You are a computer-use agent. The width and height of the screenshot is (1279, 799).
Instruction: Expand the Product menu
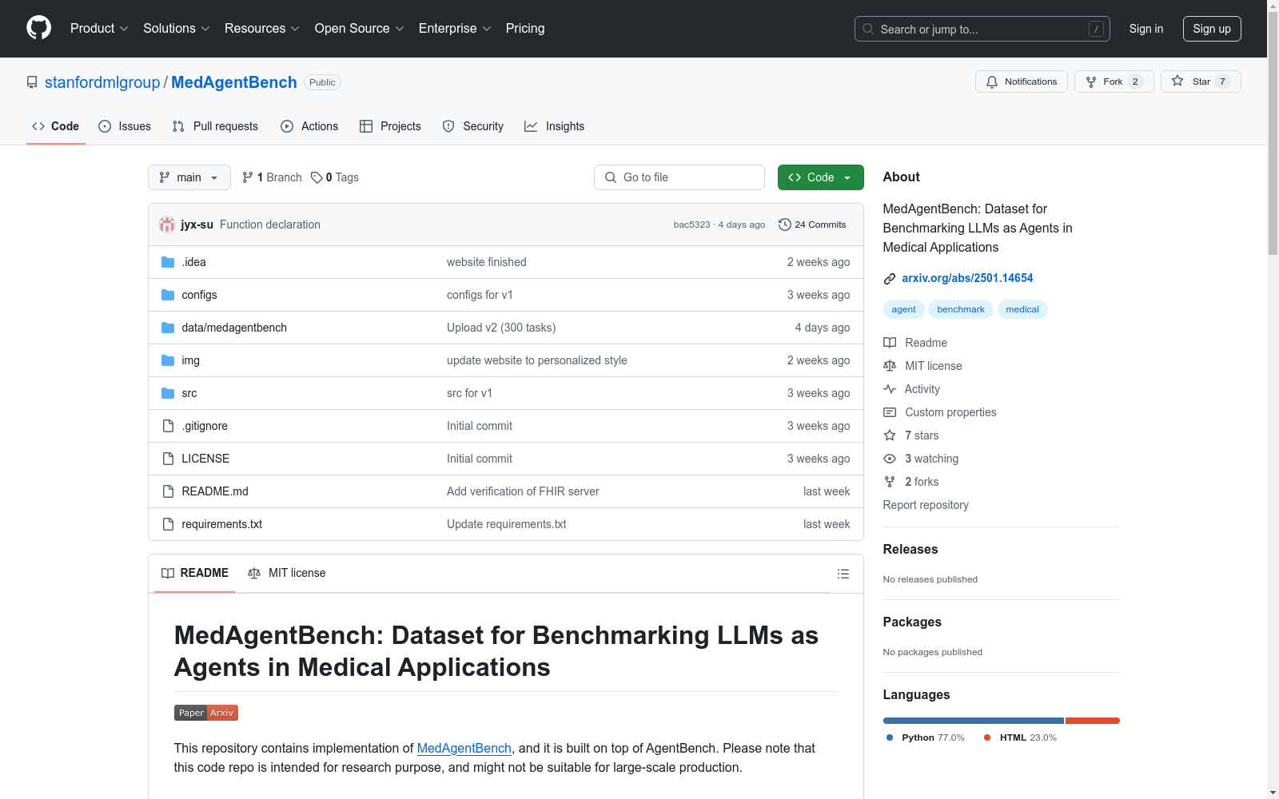coord(99,29)
